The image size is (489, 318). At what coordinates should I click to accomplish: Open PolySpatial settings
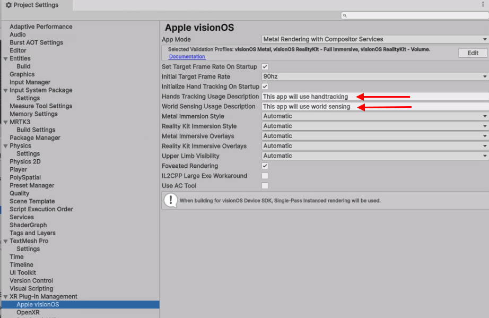coord(25,177)
